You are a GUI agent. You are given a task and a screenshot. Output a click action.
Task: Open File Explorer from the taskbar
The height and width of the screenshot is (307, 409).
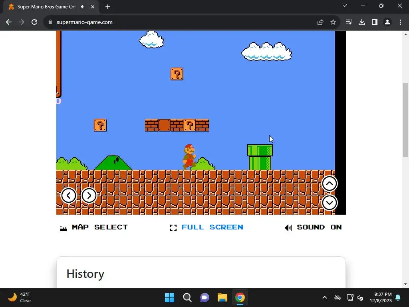pos(222,297)
